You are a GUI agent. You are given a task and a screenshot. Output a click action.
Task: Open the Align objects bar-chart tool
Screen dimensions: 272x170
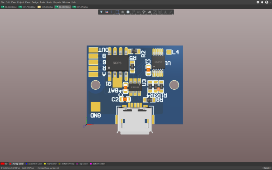pyautogui.click(x=122, y=12)
